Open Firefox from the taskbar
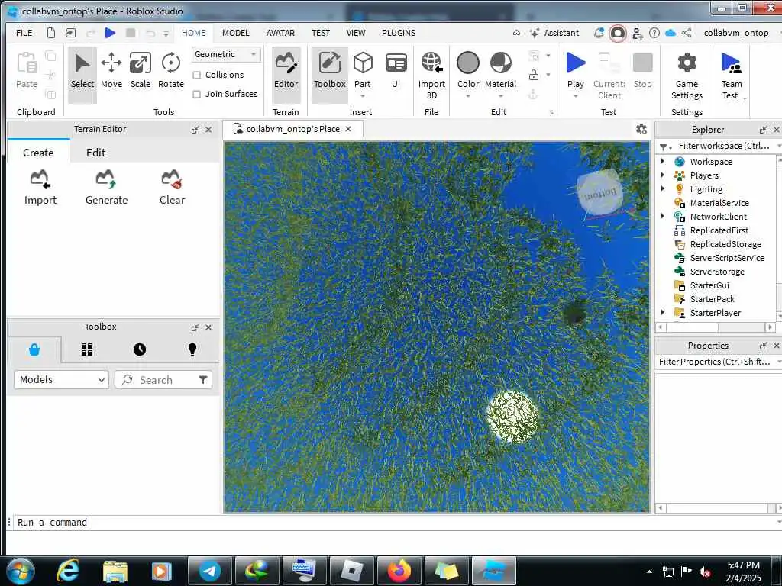The width and height of the screenshot is (782, 586). click(399, 571)
